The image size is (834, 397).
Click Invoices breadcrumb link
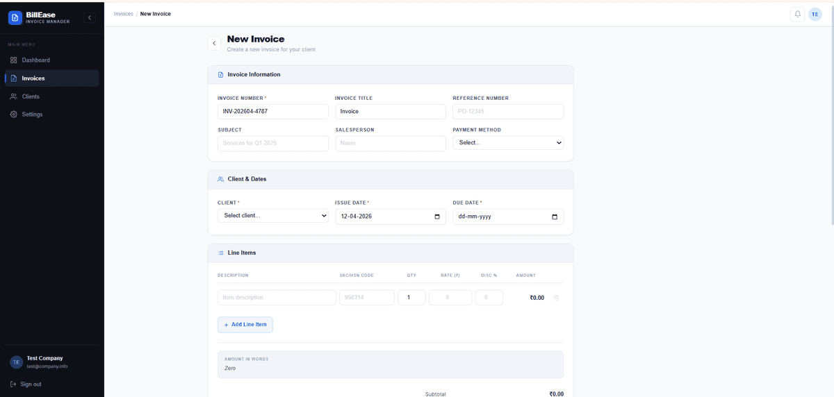coord(123,14)
